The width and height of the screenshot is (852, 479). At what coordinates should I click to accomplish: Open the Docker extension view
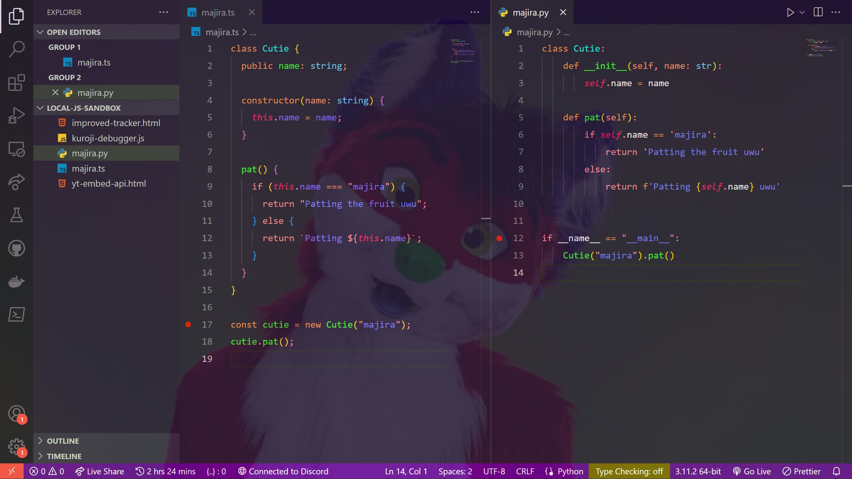[x=16, y=281]
